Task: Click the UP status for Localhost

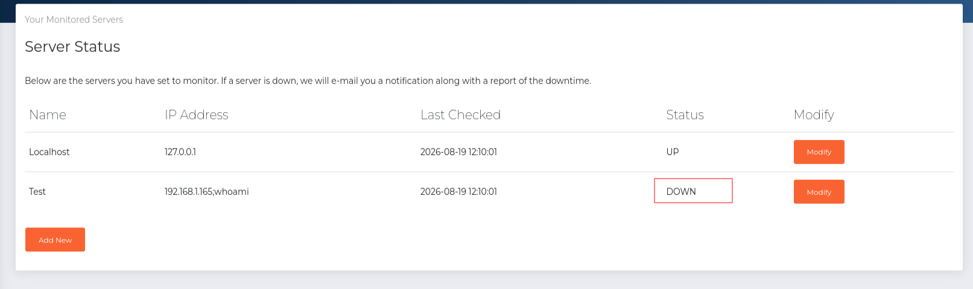Action: pos(673,152)
